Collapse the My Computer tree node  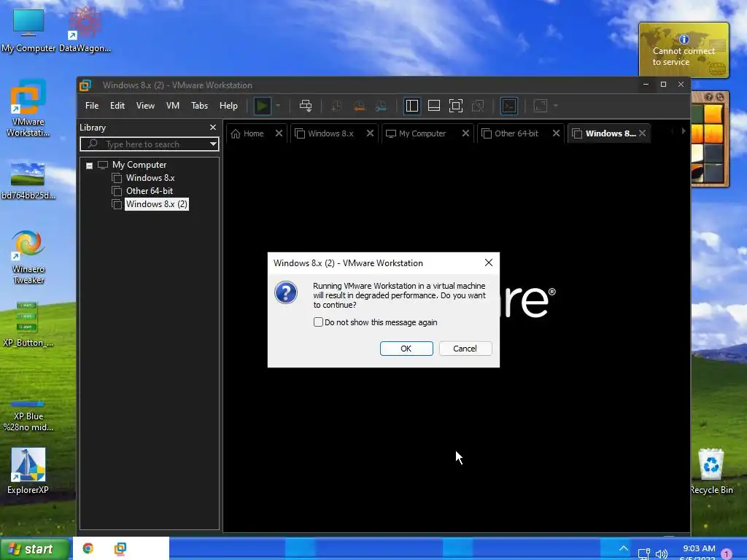[x=89, y=166]
